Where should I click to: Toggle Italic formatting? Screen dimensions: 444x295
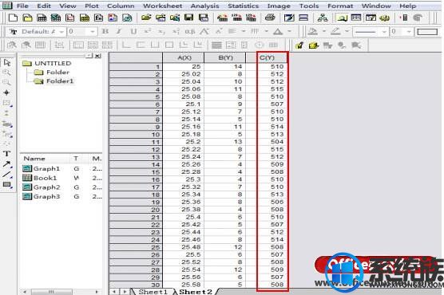click(119, 31)
